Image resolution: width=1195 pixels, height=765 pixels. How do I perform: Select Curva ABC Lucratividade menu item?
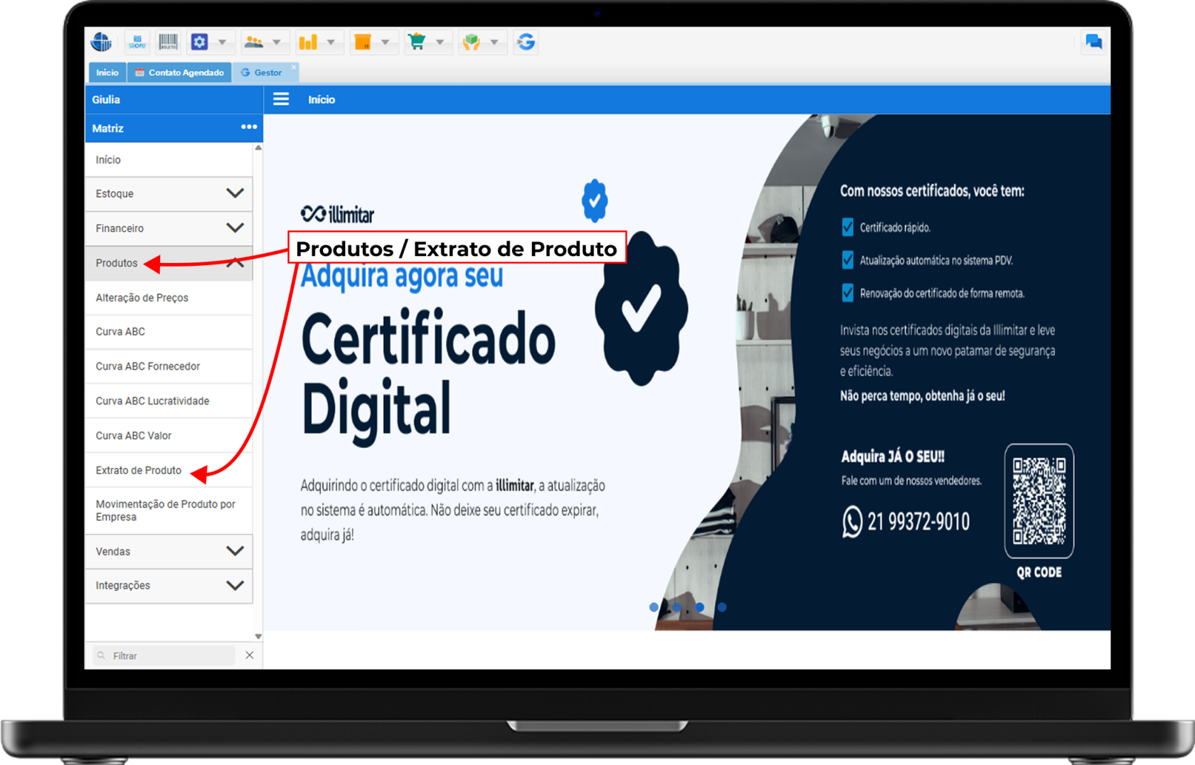point(152,401)
